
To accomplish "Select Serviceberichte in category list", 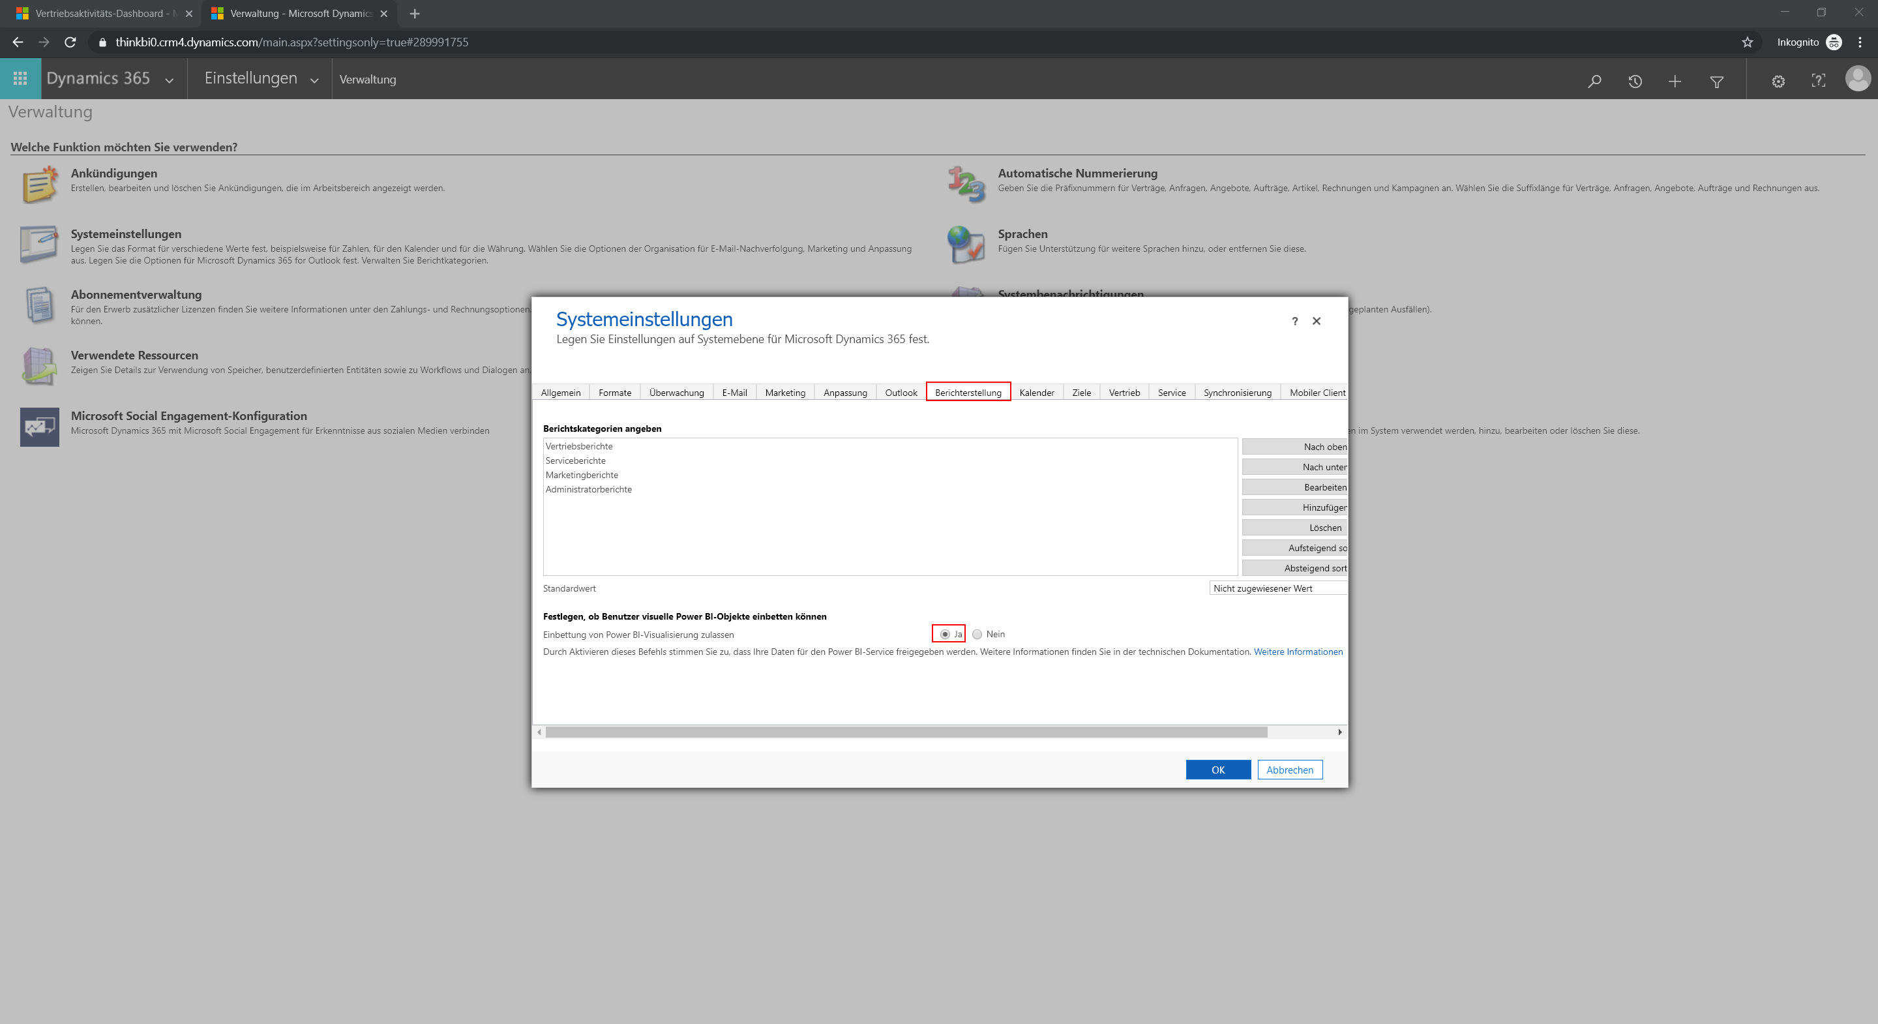I will [x=575, y=461].
